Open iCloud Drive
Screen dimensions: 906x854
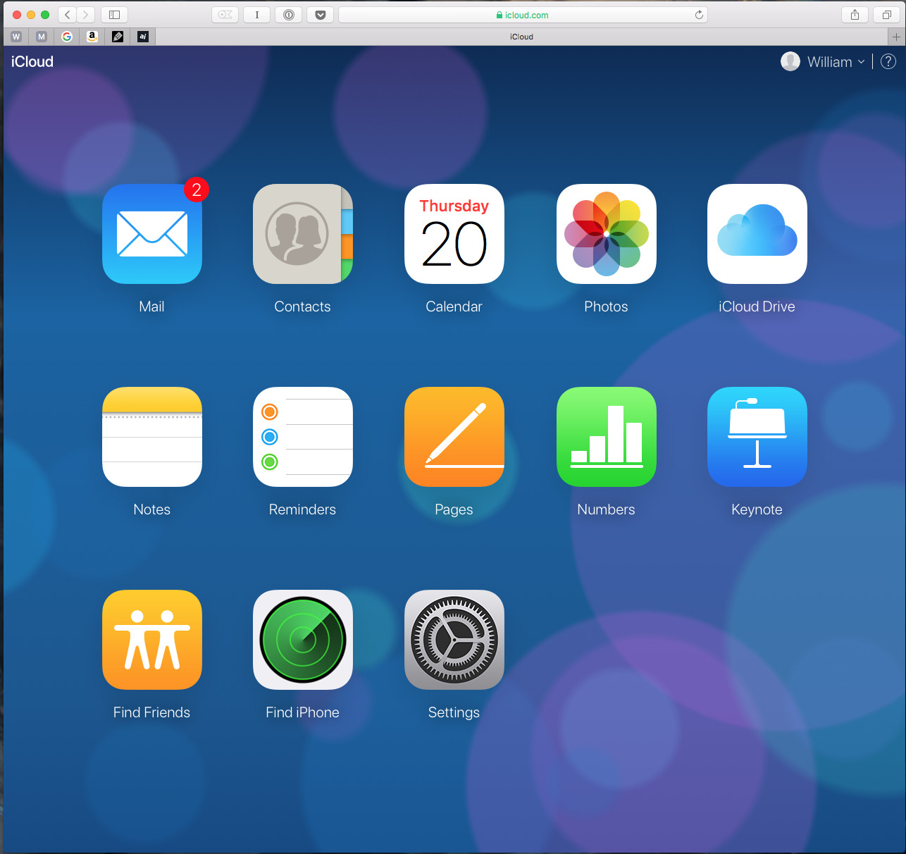tap(757, 234)
